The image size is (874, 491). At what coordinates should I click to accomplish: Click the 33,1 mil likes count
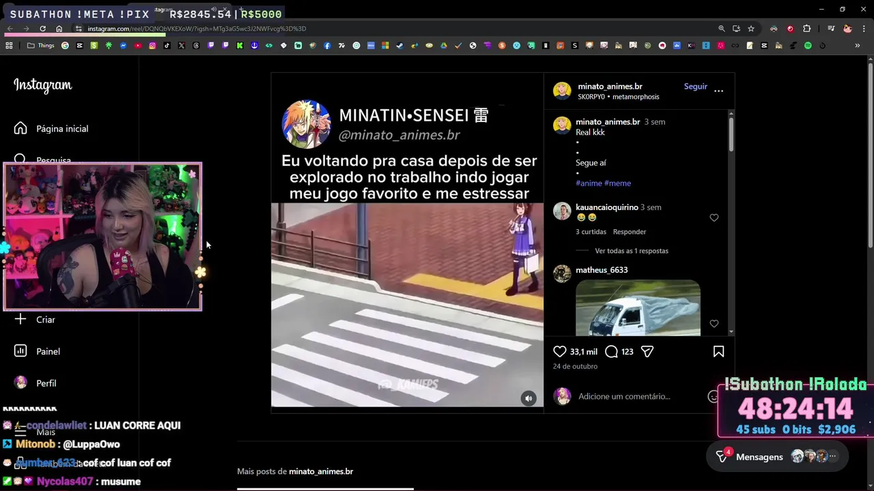coord(584,352)
